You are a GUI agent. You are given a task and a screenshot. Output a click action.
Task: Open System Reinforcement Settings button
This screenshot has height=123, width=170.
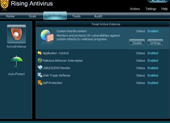[155, 42]
